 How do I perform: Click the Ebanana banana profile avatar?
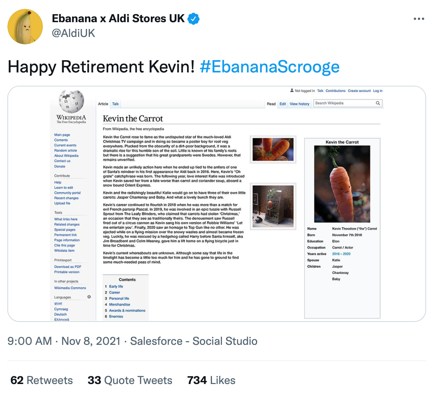(x=25, y=27)
